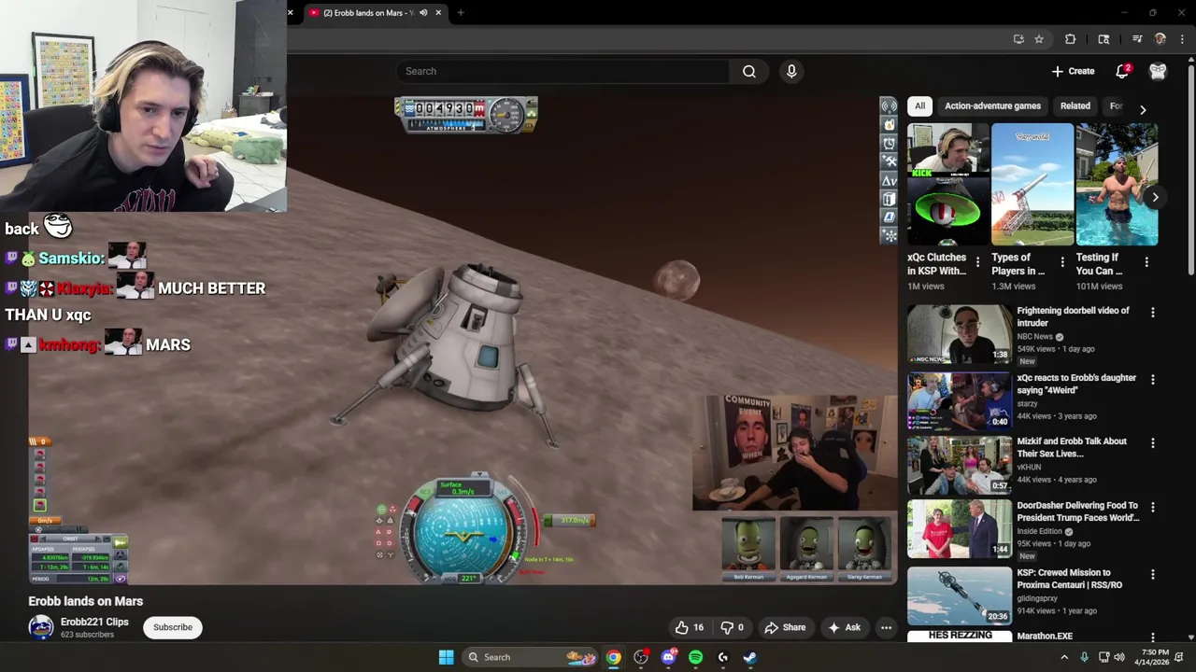Image resolution: width=1196 pixels, height=672 pixels.
Task: Open Chrome from the taskbar
Action: coord(613,657)
